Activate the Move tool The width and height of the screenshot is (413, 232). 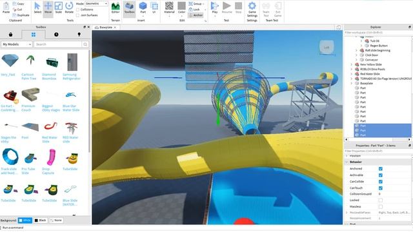point(48,7)
